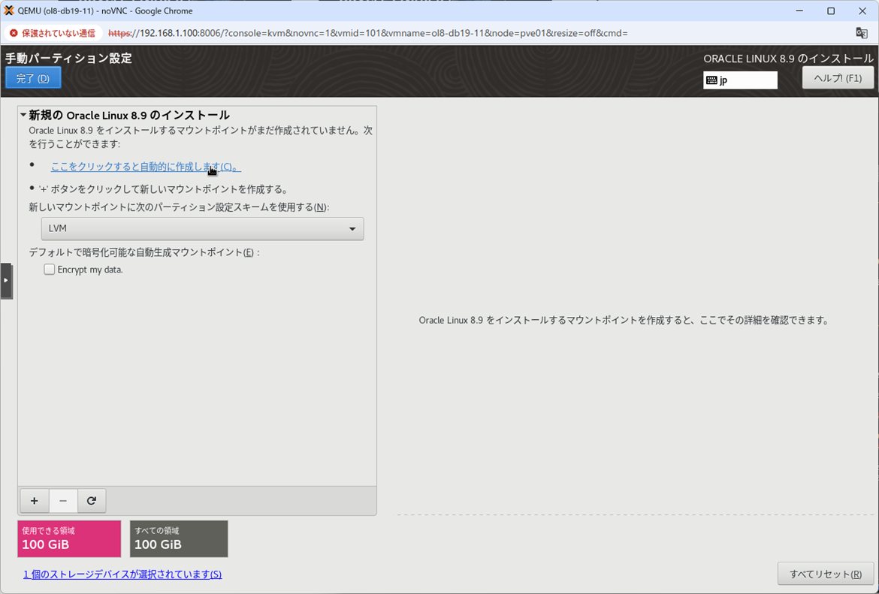This screenshot has height=594, width=879.
Task: Click the gray total space 100 GiB box
Action: click(179, 538)
